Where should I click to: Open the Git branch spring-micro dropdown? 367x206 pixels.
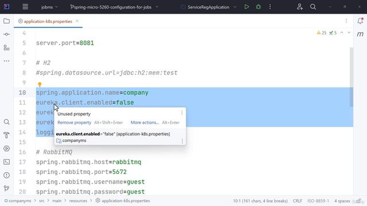click(114, 7)
